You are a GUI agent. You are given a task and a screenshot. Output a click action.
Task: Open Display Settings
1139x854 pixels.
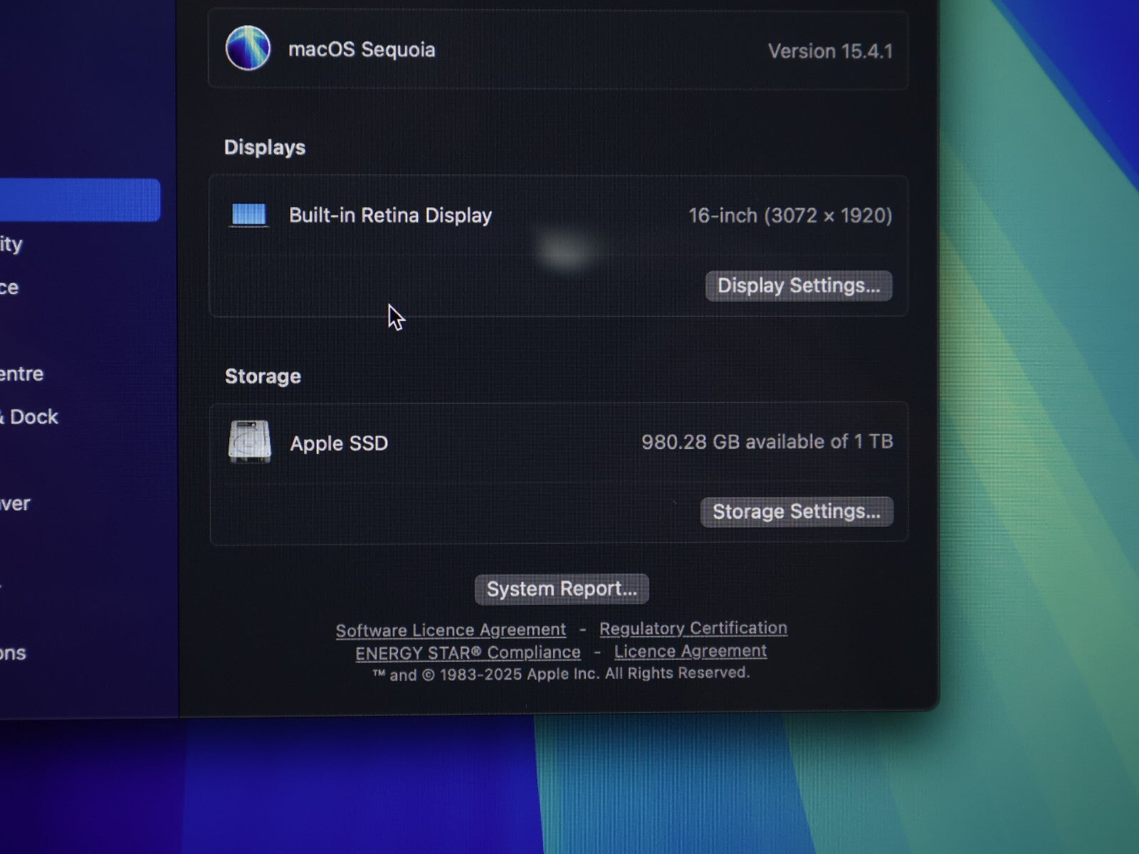pyautogui.click(x=799, y=285)
